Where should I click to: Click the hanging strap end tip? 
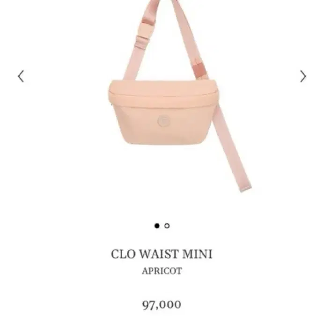tap(246, 187)
